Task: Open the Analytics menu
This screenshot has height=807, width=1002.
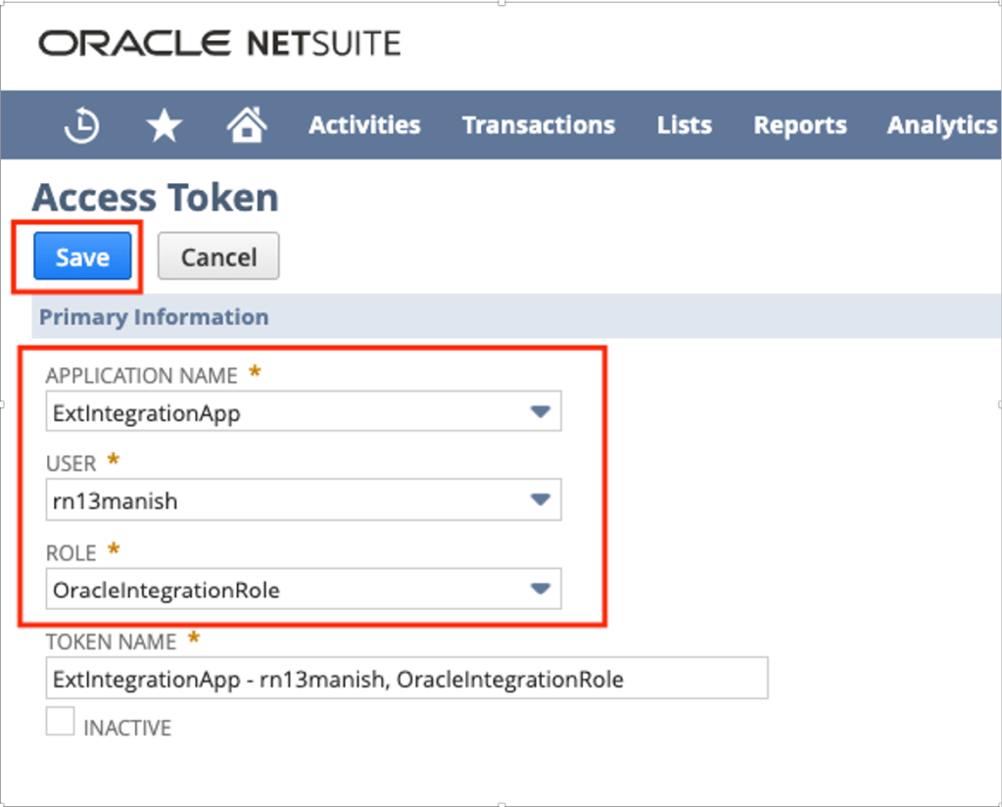Action: click(x=941, y=125)
